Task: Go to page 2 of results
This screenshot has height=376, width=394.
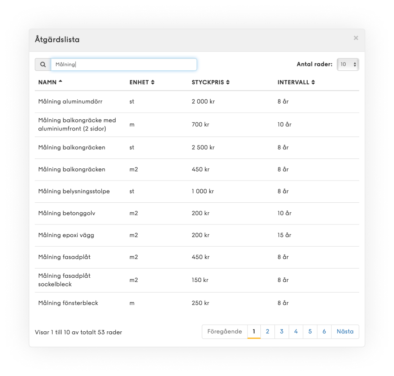Action: tap(268, 332)
